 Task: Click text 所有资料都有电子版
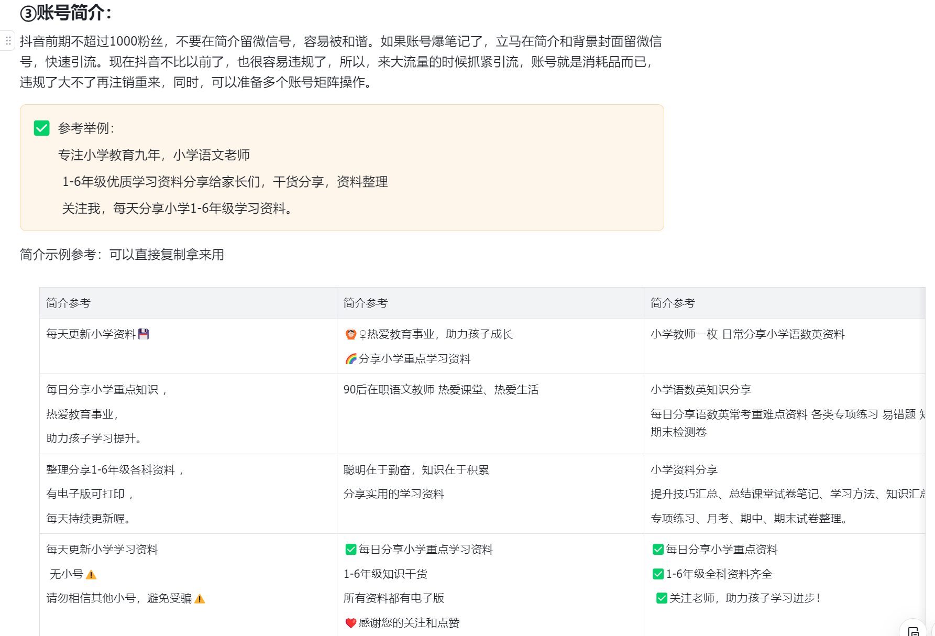394,598
